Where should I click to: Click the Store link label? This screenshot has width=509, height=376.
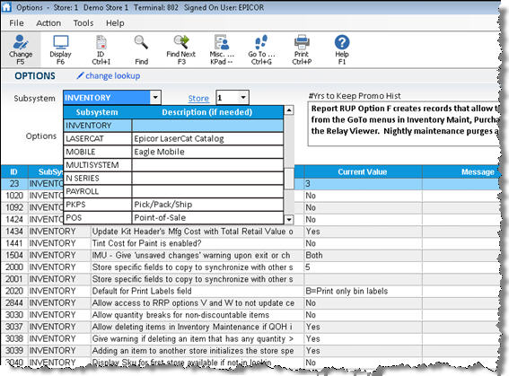(198, 99)
